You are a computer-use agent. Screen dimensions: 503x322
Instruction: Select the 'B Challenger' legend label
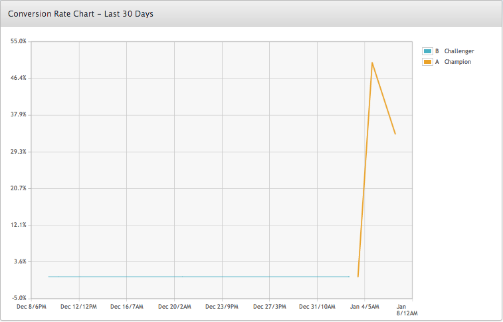[454, 51]
